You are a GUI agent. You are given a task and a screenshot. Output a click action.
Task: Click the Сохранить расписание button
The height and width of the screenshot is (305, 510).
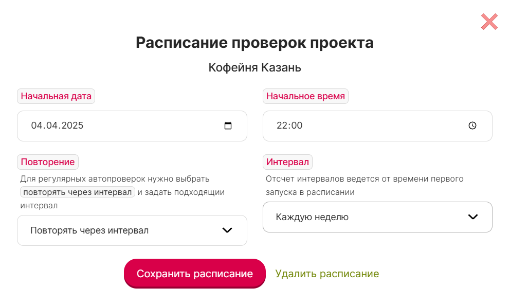pyautogui.click(x=195, y=273)
